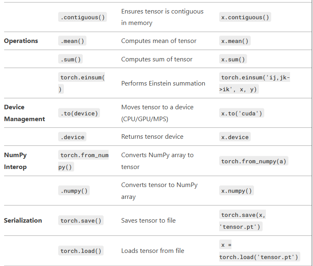Select the Operations category label
The height and width of the screenshot is (266, 313).
pyautogui.click(x=21, y=41)
